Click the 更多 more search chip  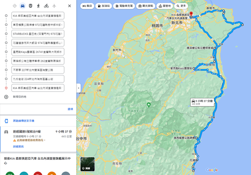(181, 6)
